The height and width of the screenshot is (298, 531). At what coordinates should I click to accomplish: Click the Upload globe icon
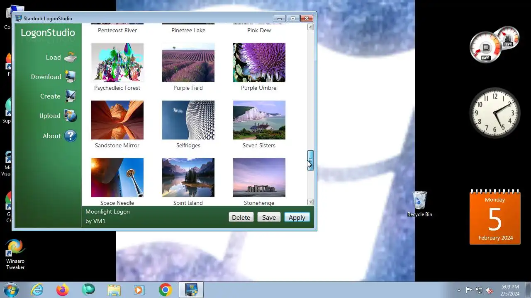(71, 116)
